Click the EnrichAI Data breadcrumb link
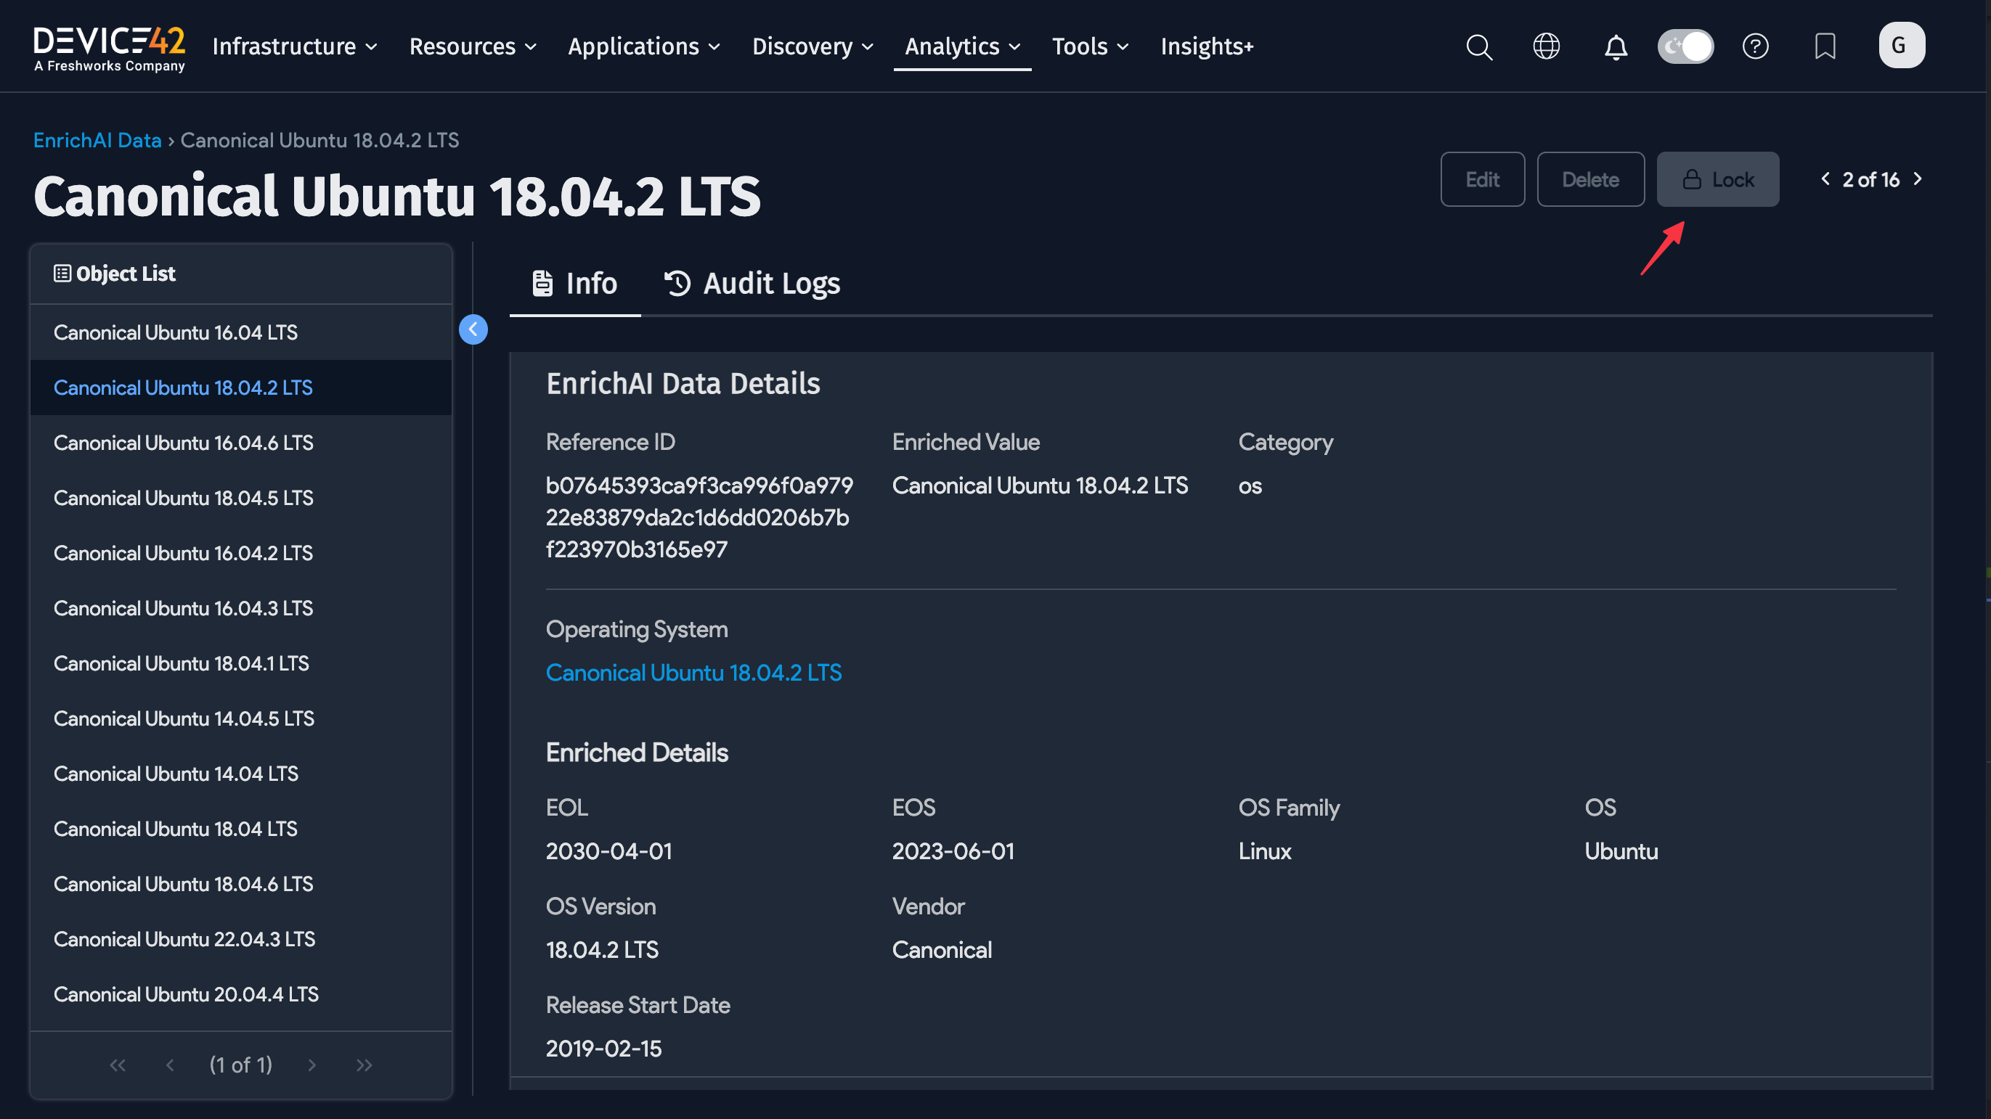The height and width of the screenshot is (1119, 1991). [x=97, y=140]
